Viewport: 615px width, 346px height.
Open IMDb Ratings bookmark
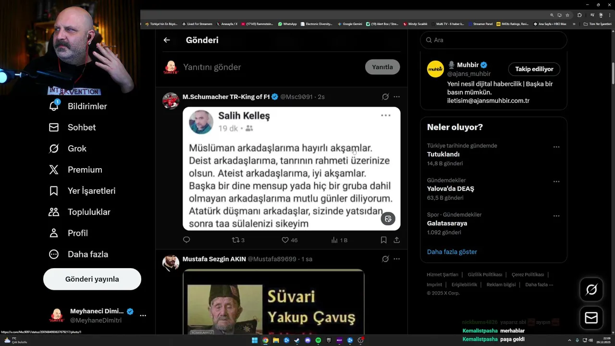pos(513,24)
